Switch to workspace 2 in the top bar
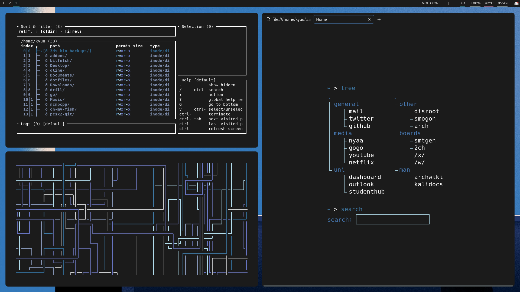Screen dimensions: 520x292 [x=9, y=4]
